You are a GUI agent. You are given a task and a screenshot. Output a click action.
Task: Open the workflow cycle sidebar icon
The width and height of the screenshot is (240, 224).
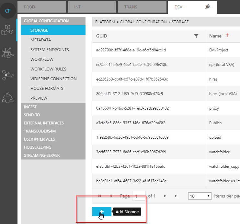pos(8,98)
